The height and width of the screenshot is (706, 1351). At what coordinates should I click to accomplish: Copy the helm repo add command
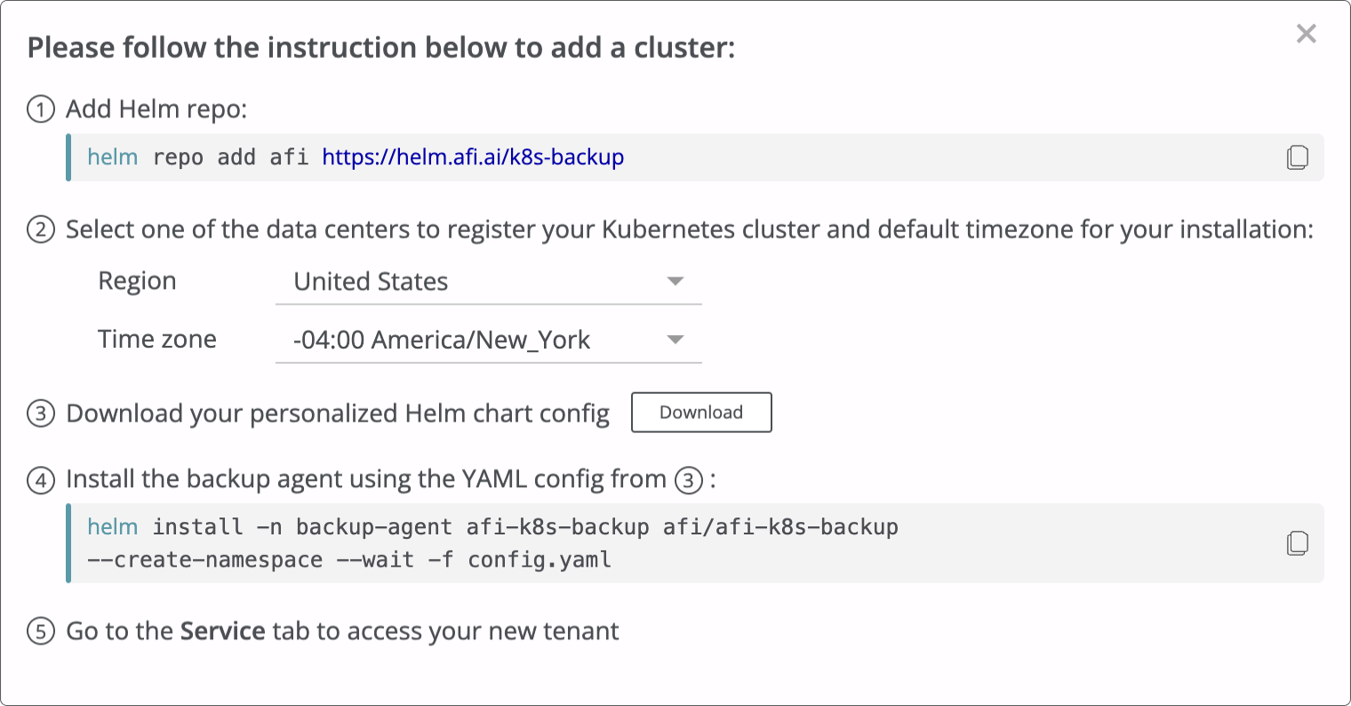coord(1297,157)
